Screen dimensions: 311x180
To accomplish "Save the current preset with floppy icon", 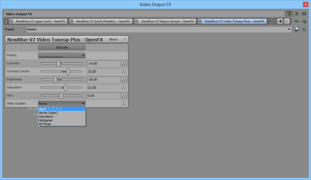I will point(297,30).
